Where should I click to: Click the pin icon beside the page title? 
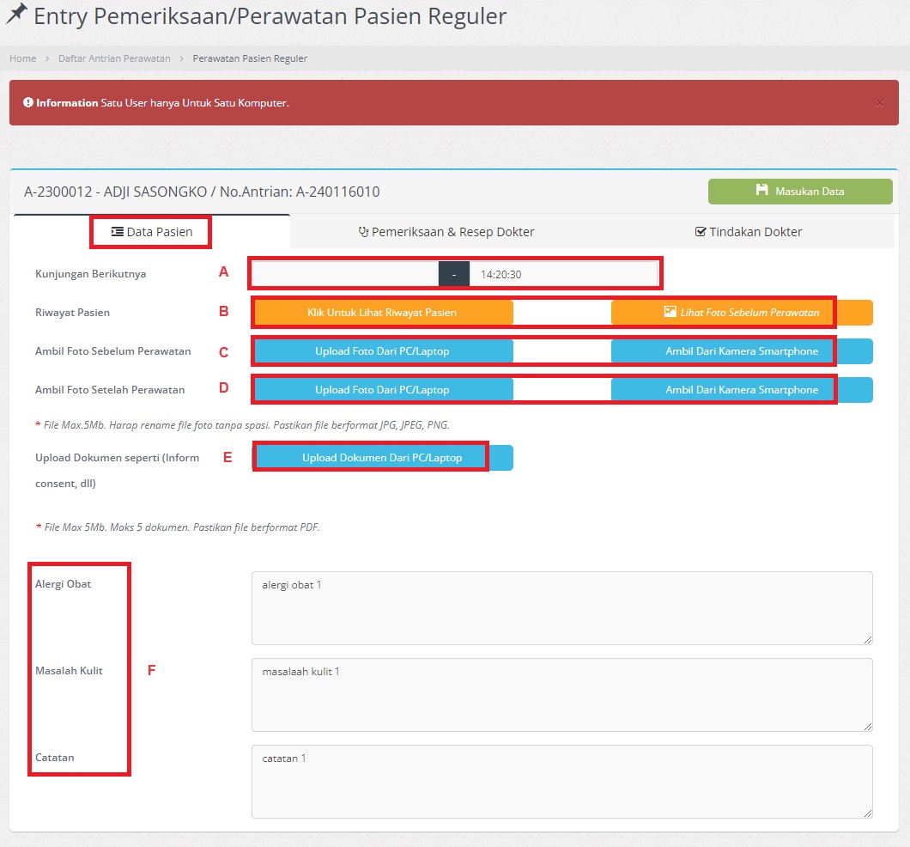[x=15, y=15]
